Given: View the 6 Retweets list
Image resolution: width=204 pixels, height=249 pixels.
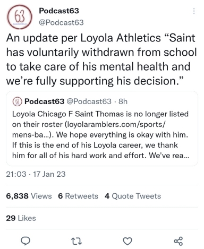Looking at the screenshot, I should coord(78,196).
